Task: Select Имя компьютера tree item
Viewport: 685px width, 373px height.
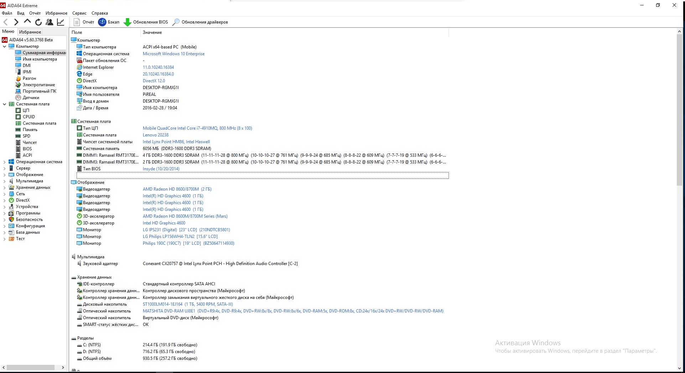Action: pyautogui.click(x=36, y=59)
